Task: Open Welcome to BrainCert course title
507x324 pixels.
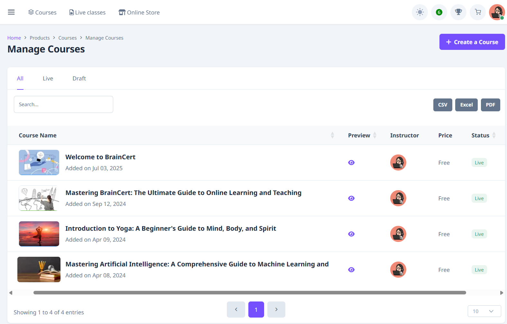Action: pos(100,157)
